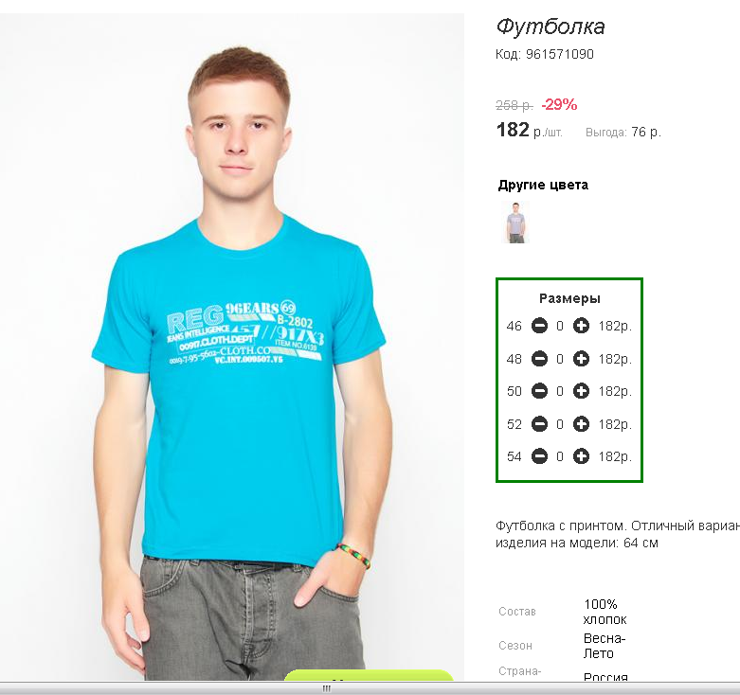This screenshot has height=695, width=740.
Task: Reduce quantity of size 50
Action: tap(539, 391)
